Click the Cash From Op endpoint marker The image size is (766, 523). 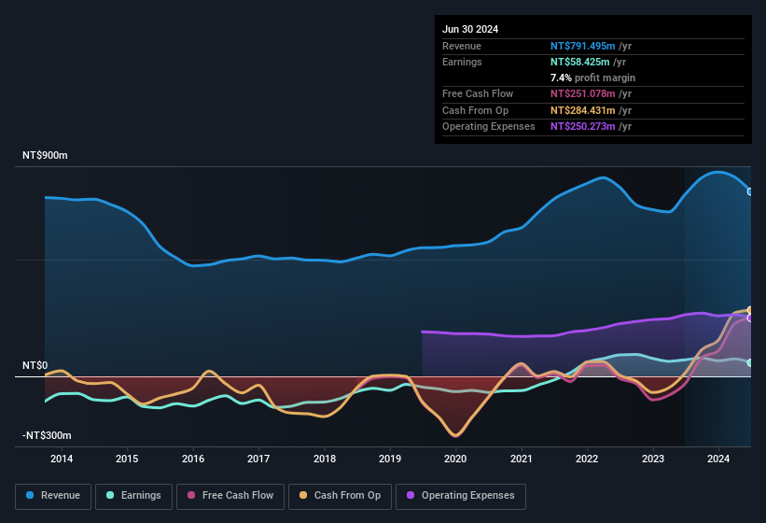tap(750, 310)
